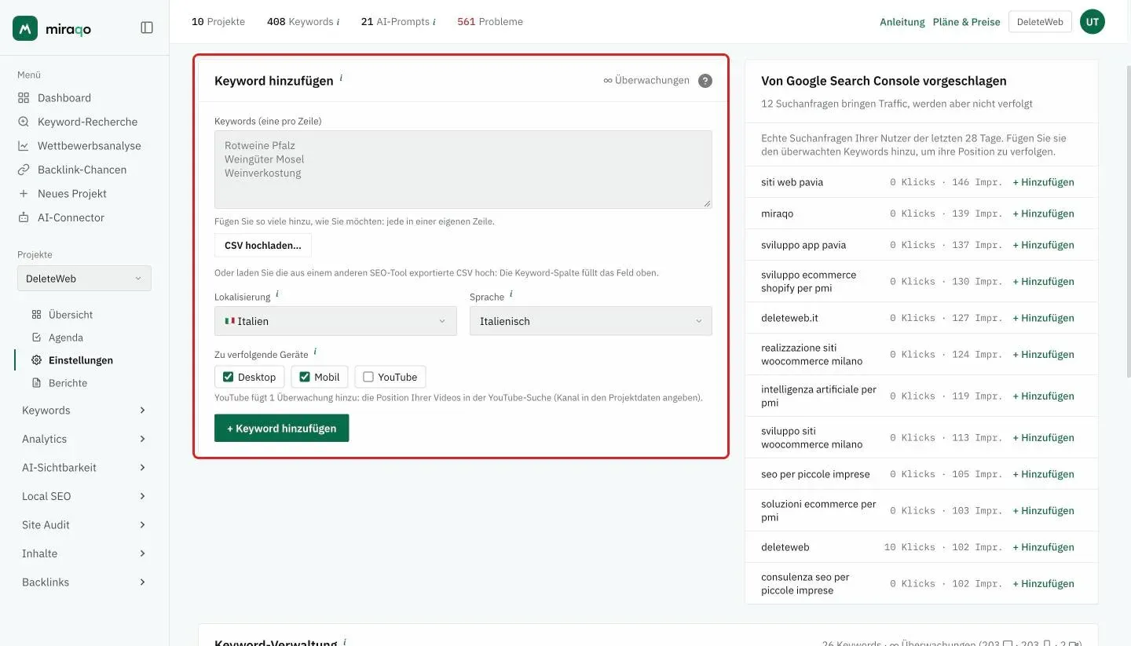Open the Sprache Italienisch dropdown
This screenshot has width=1131, height=646.
pyautogui.click(x=591, y=321)
